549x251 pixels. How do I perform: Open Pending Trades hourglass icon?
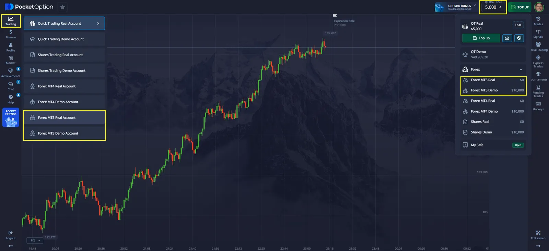[x=538, y=91]
